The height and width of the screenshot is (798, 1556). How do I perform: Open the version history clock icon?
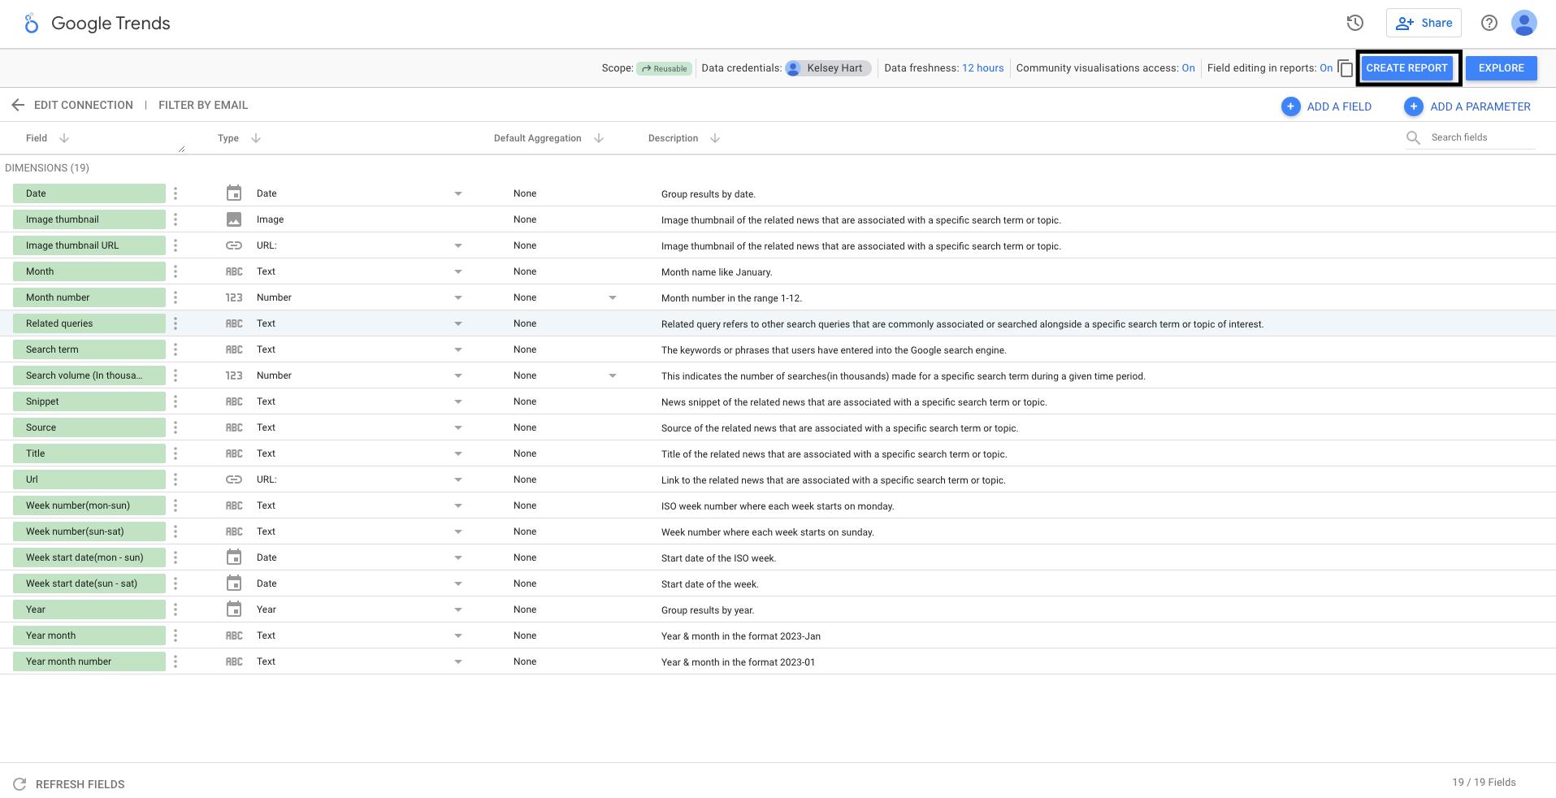point(1354,23)
